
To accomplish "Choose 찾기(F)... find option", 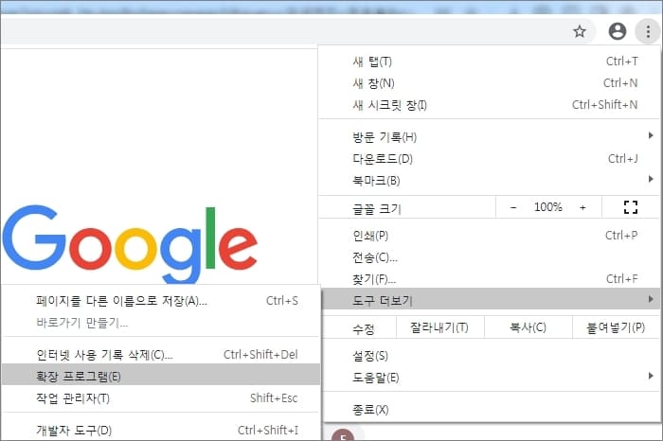I will click(490, 279).
